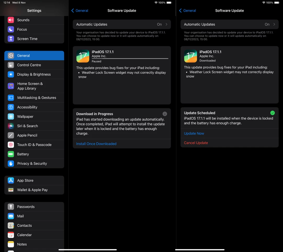Open Display & Brightness settings
This screenshot has height=252, width=283.
(x=34, y=74)
